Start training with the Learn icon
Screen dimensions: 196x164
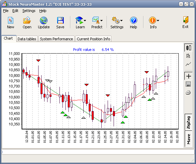tap(79, 20)
